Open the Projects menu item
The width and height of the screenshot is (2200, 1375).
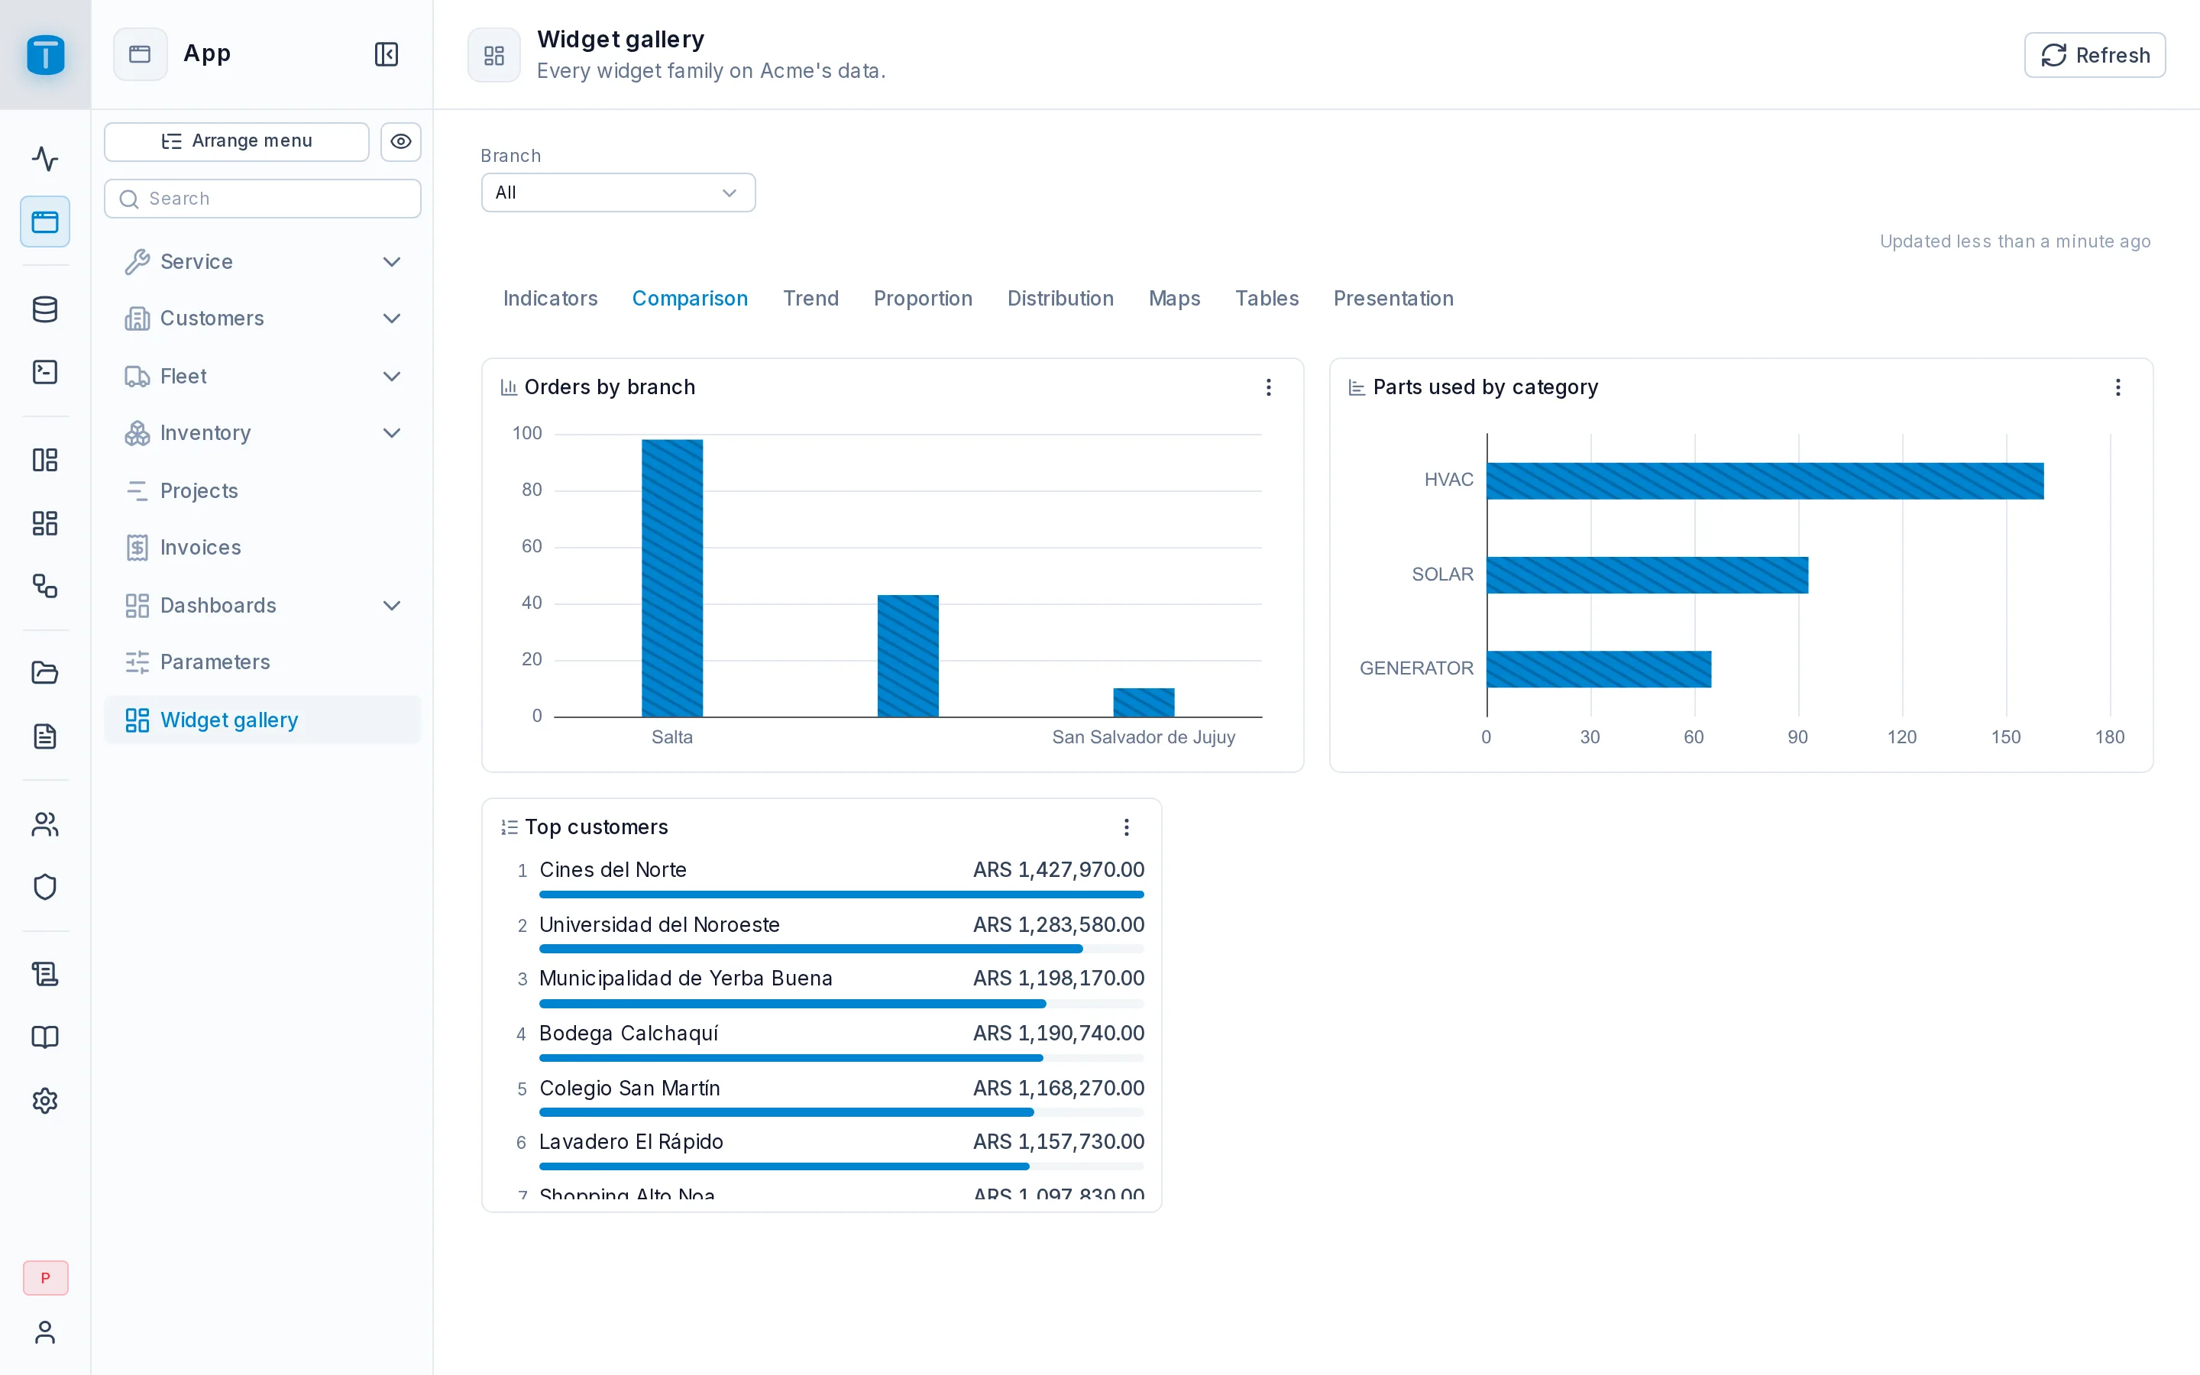tap(263, 491)
